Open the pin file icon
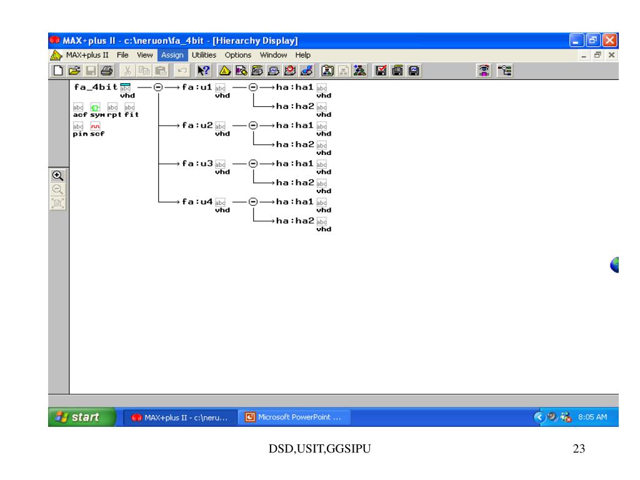 click(78, 126)
